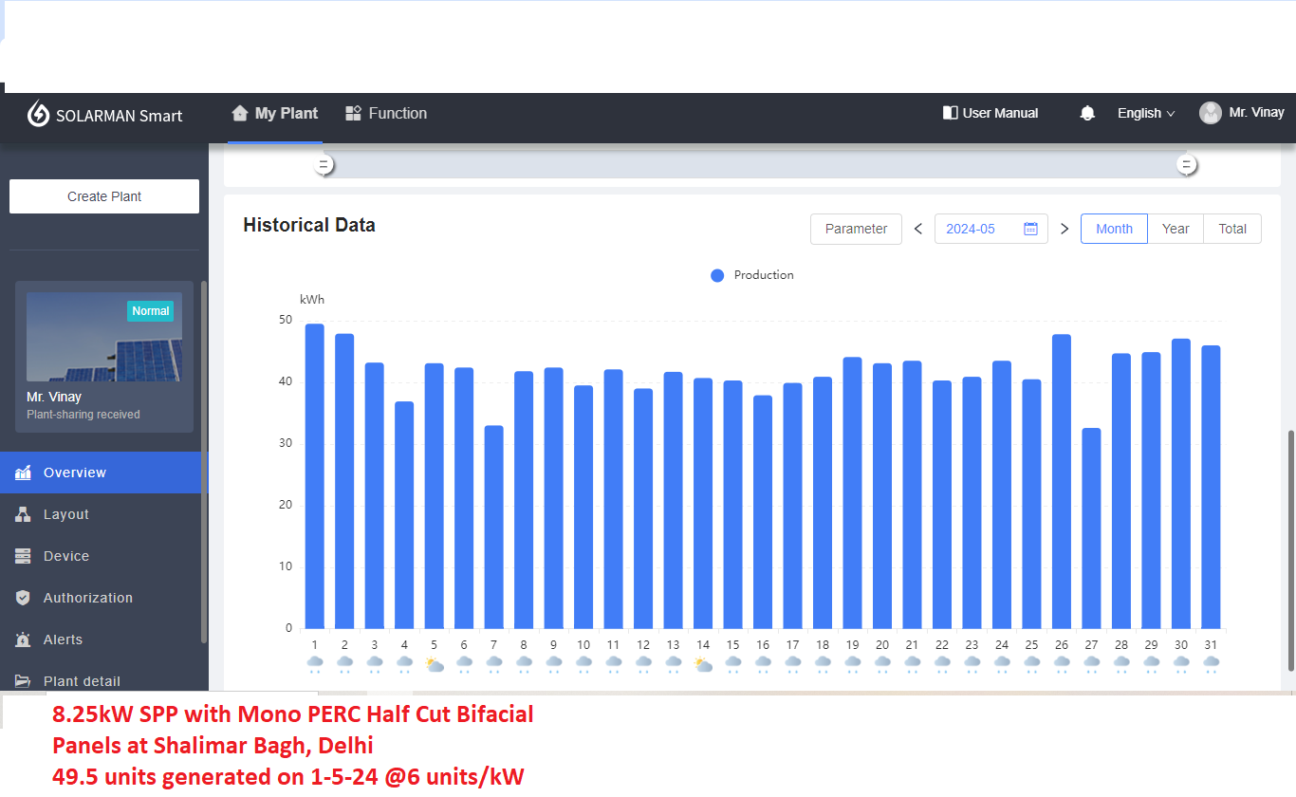This screenshot has width=1296, height=797.
Task: Click the left handle of range slider
Action: coord(324,165)
